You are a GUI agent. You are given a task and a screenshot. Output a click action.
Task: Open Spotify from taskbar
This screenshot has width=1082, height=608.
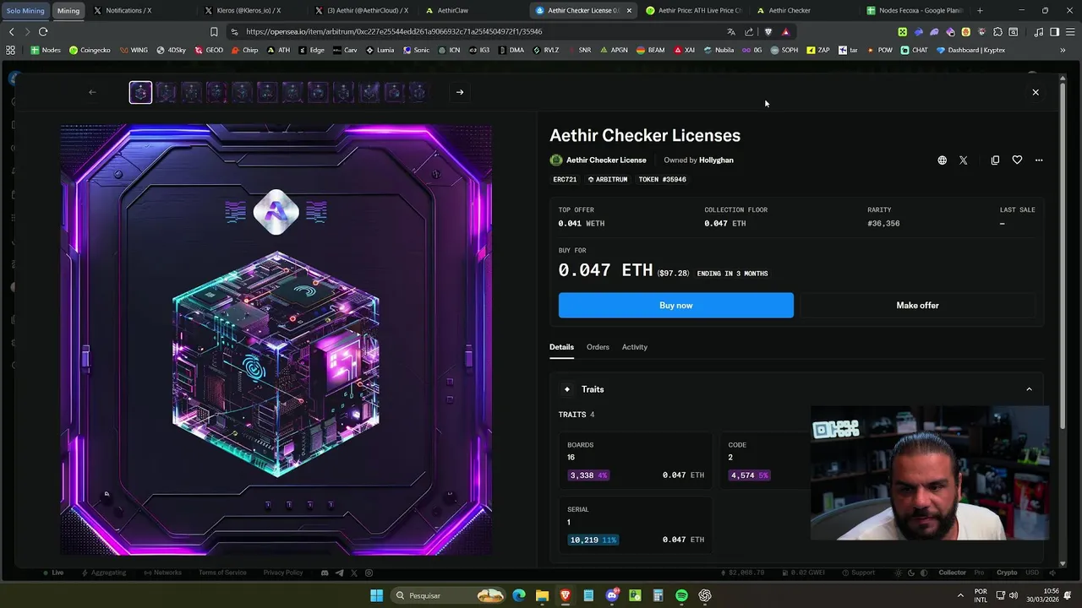[x=681, y=595]
